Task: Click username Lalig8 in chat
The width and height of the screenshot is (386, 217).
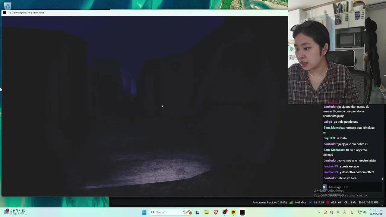Action: click(x=328, y=122)
